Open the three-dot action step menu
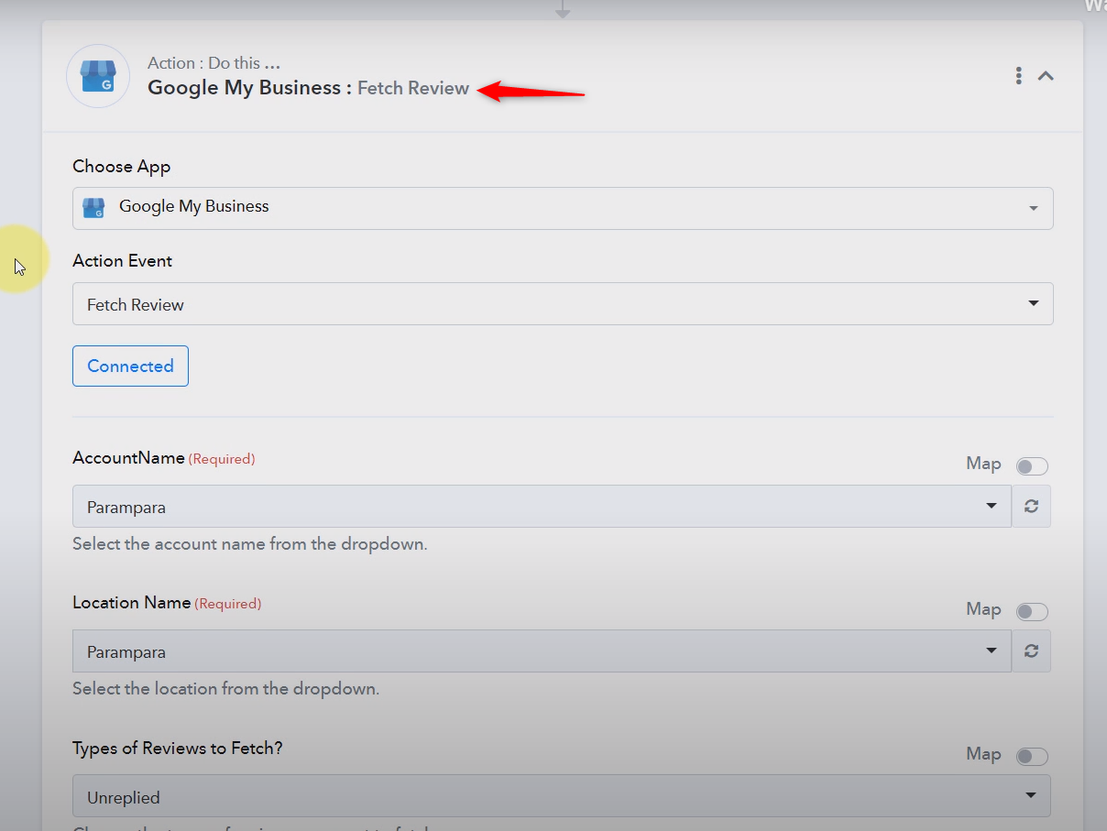This screenshot has width=1107, height=831. coord(1018,76)
